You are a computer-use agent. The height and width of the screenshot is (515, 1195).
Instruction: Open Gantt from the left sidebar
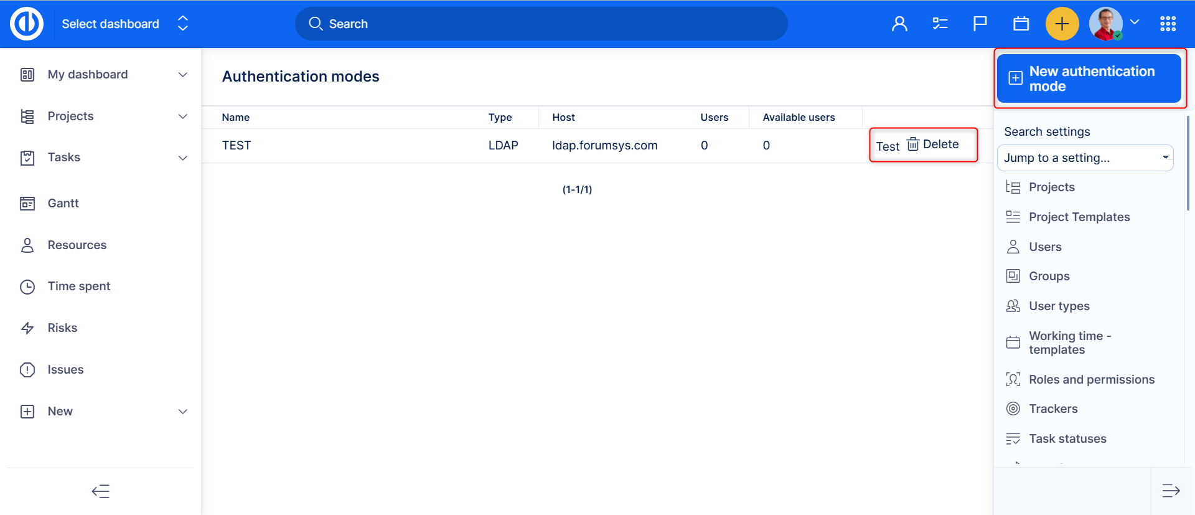(x=63, y=204)
